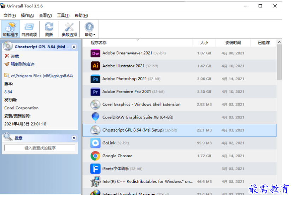Click the folder icon beside install path
292x200 pixels.
[7, 75]
